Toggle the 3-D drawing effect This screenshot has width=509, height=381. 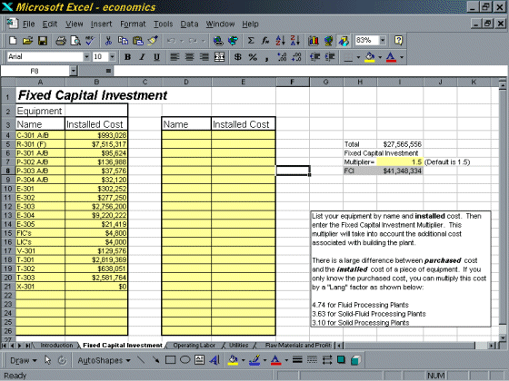point(355,360)
